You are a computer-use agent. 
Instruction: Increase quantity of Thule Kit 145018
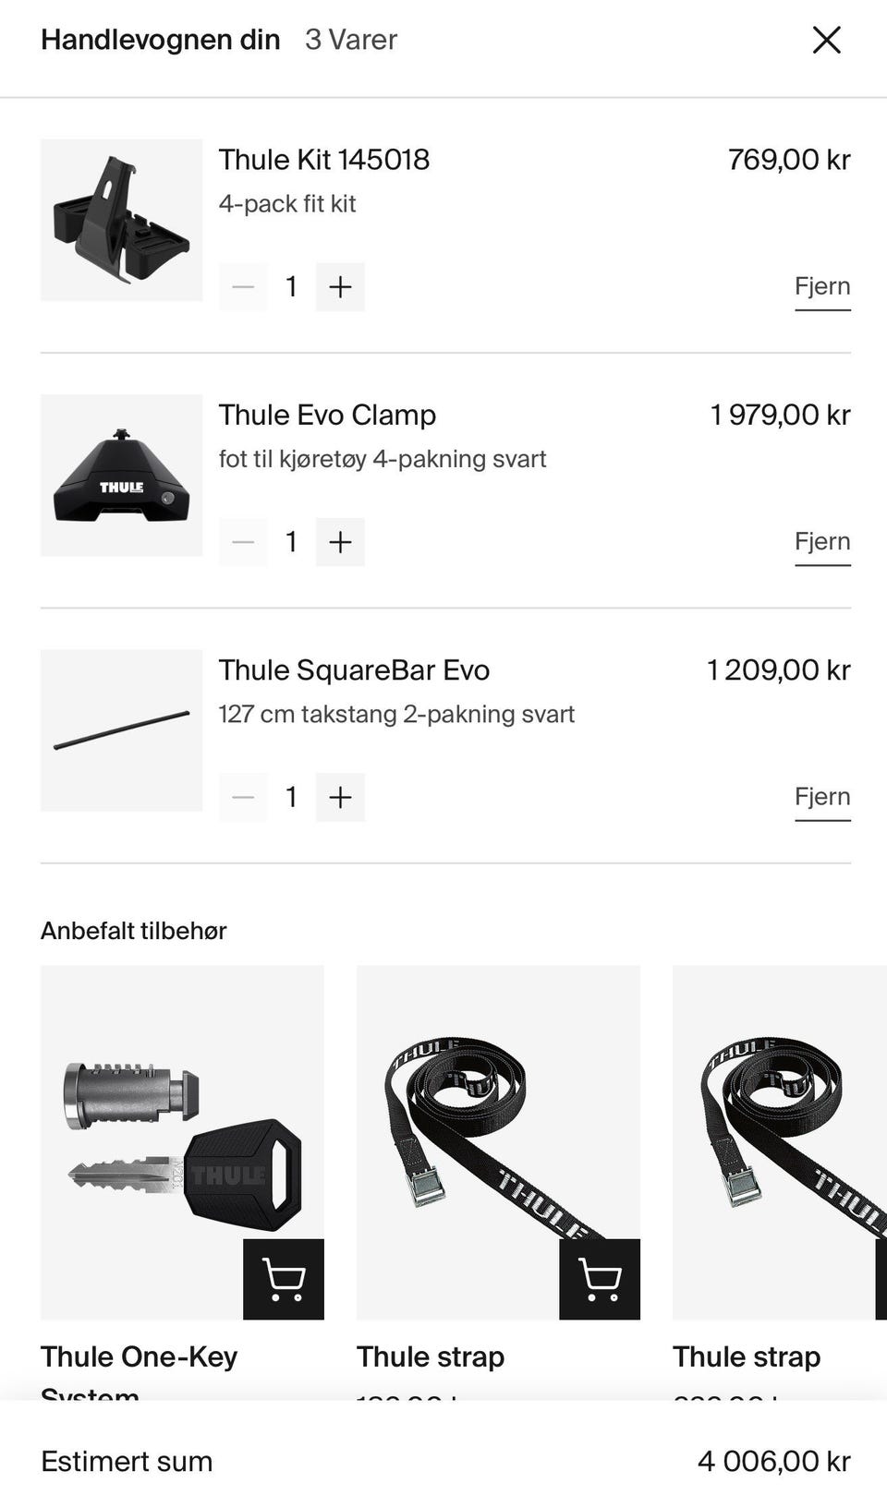pyautogui.click(x=340, y=286)
